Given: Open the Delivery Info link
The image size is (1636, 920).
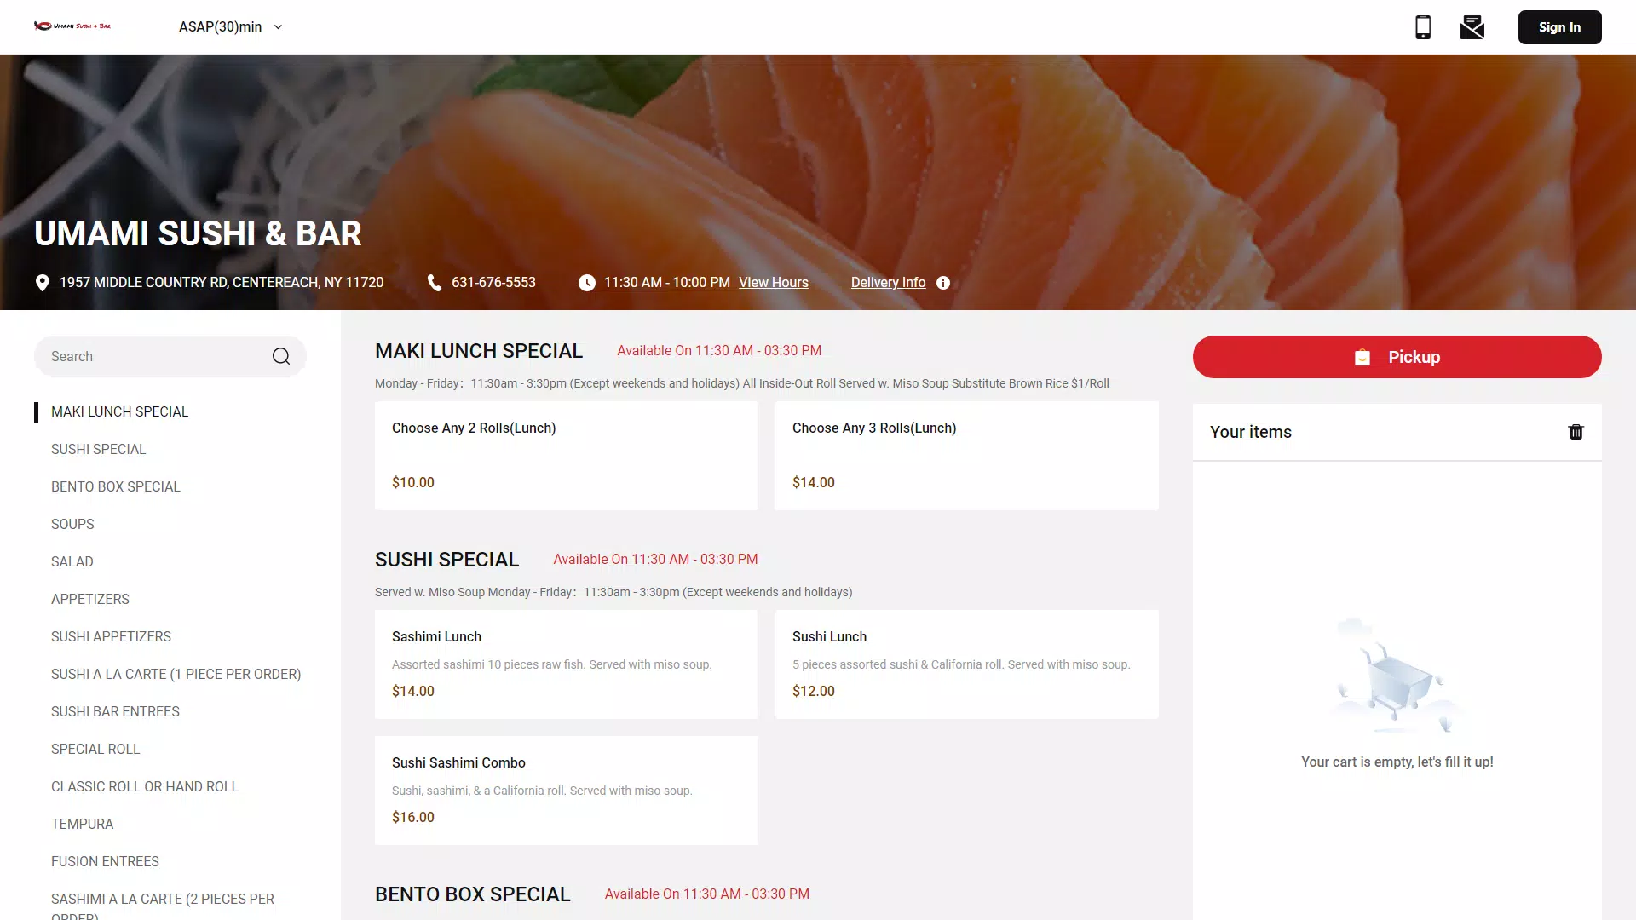Looking at the screenshot, I should (888, 283).
